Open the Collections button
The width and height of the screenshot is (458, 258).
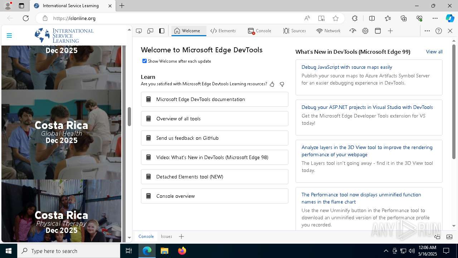pos(404,18)
